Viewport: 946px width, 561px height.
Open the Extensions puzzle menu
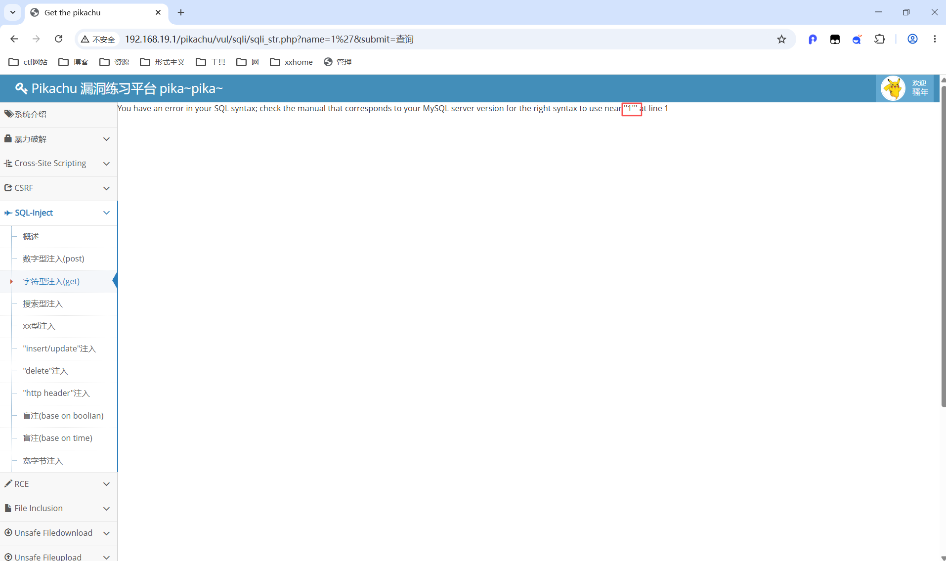(880, 39)
